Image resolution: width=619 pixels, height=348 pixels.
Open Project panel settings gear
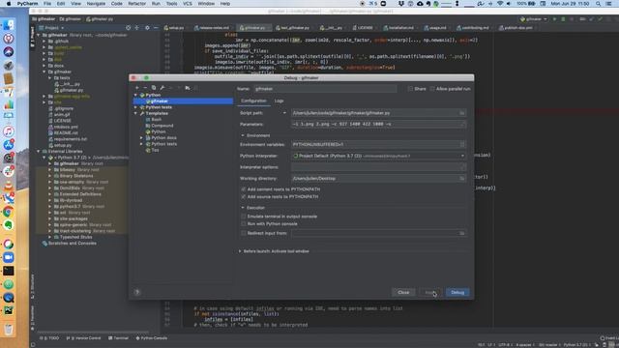click(x=147, y=28)
